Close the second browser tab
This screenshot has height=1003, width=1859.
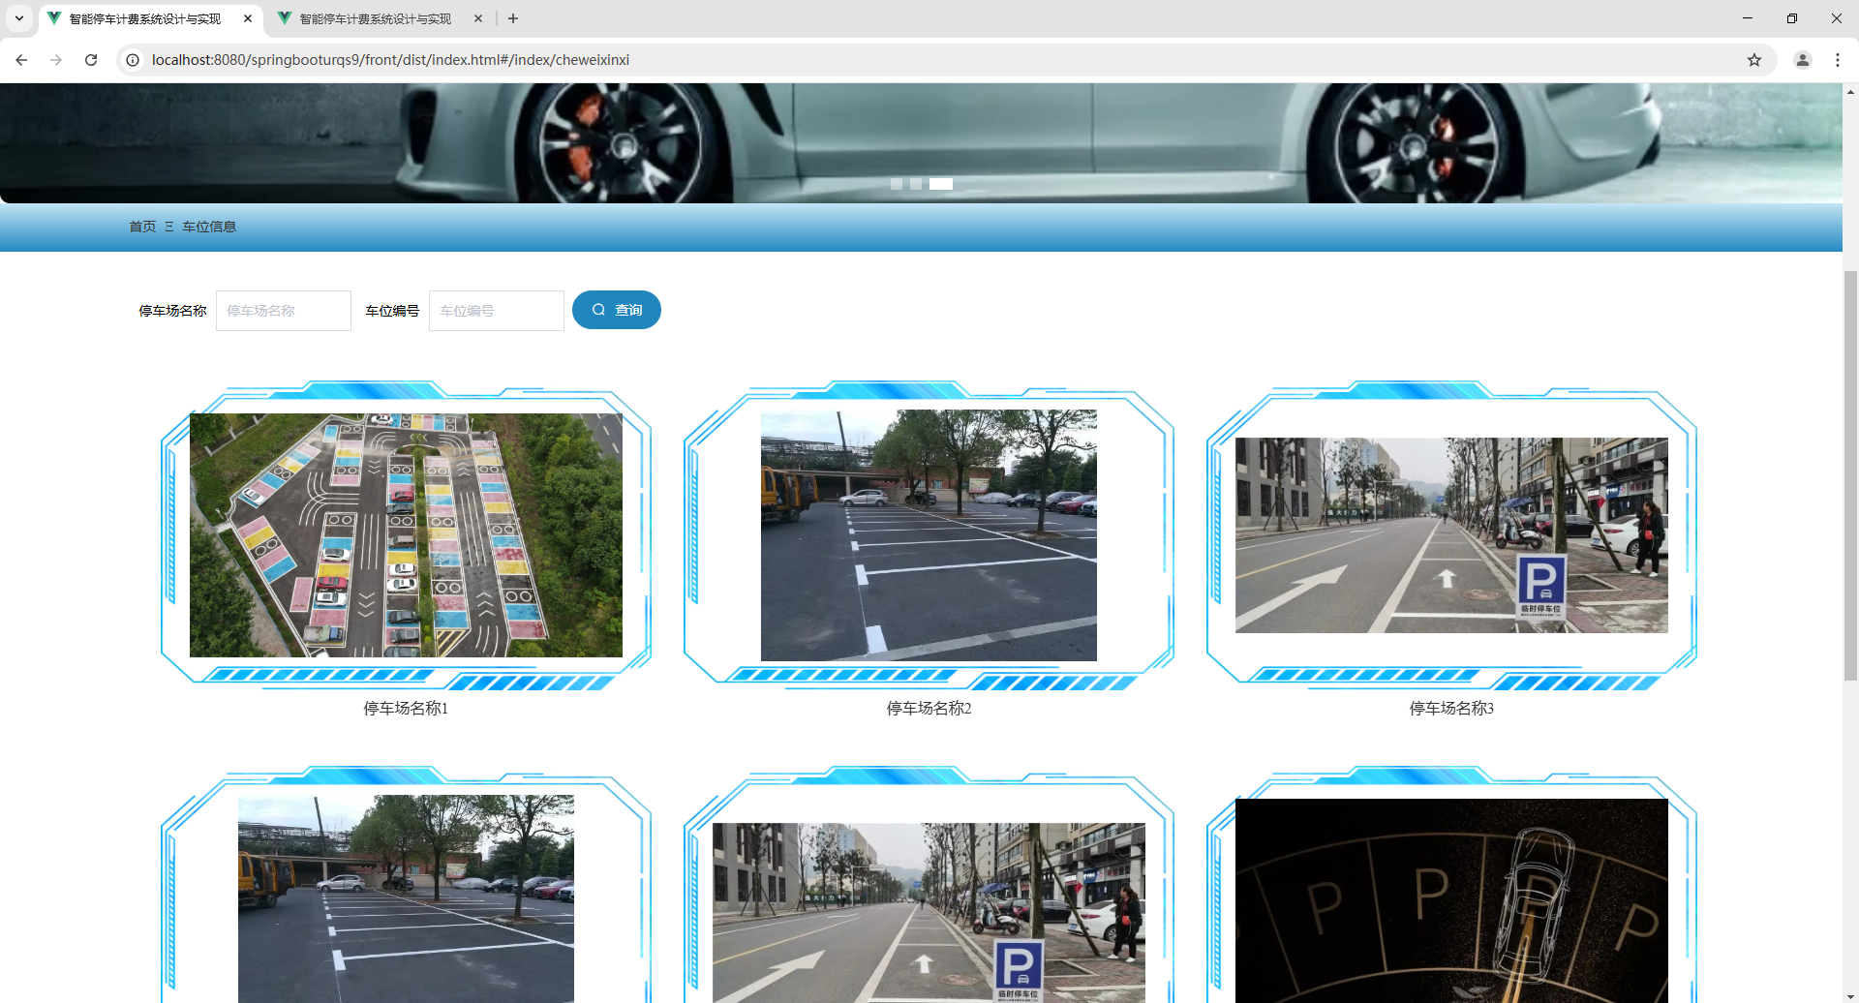pos(478,18)
